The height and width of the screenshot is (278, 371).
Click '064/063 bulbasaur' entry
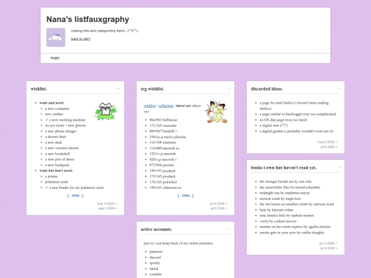[x=164, y=120]
